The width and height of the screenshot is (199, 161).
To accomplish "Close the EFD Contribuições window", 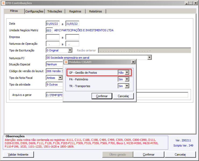I will tap(196, 3).
